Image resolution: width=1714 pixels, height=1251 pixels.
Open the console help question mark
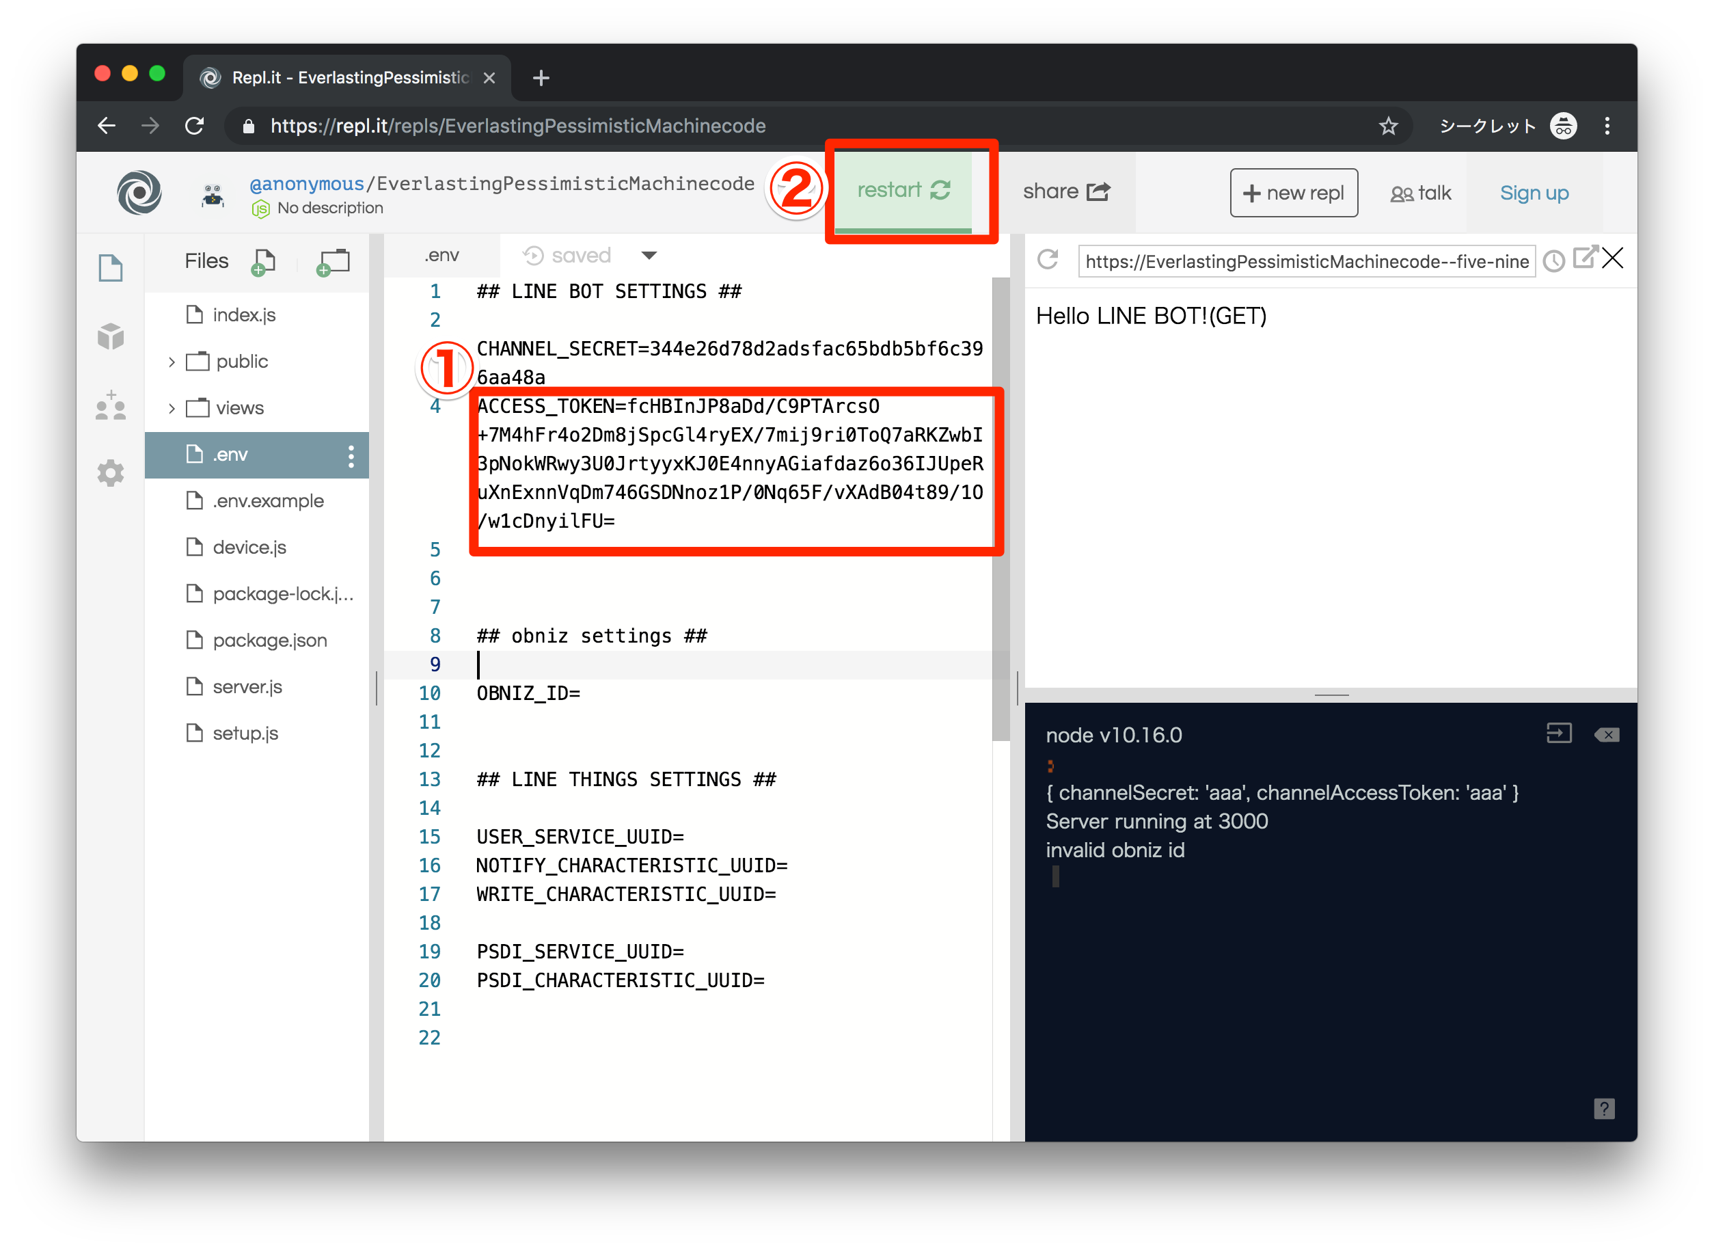click(x=1604, y=1109)
